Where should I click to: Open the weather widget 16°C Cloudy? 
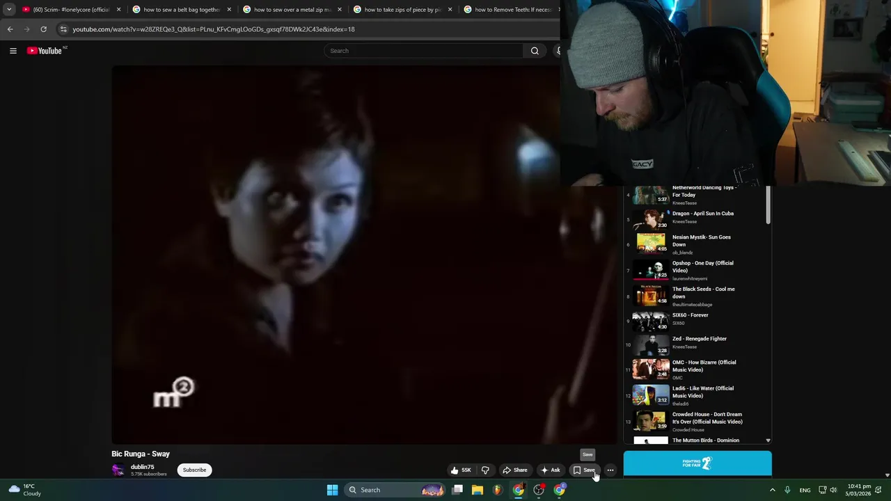[x=25, y=490]
